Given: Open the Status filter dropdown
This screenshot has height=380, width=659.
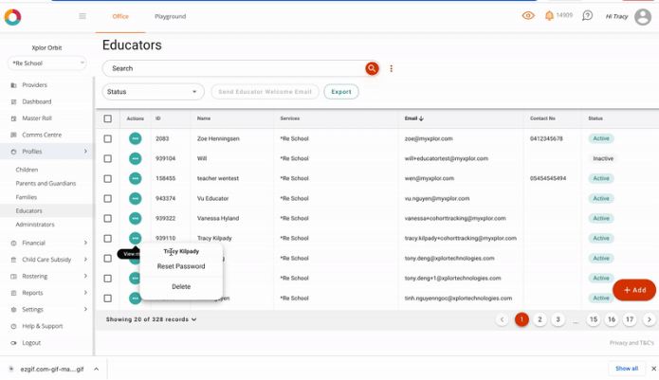Looking at the screenshot, I should tap(153, 92).
